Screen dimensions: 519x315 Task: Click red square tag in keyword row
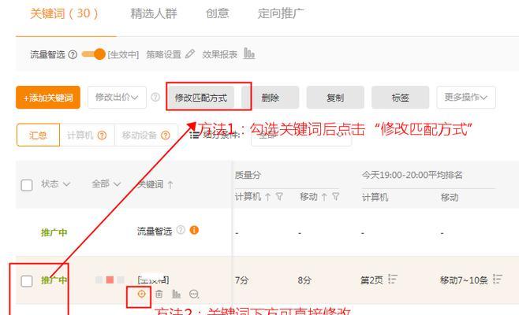[110, 280]
